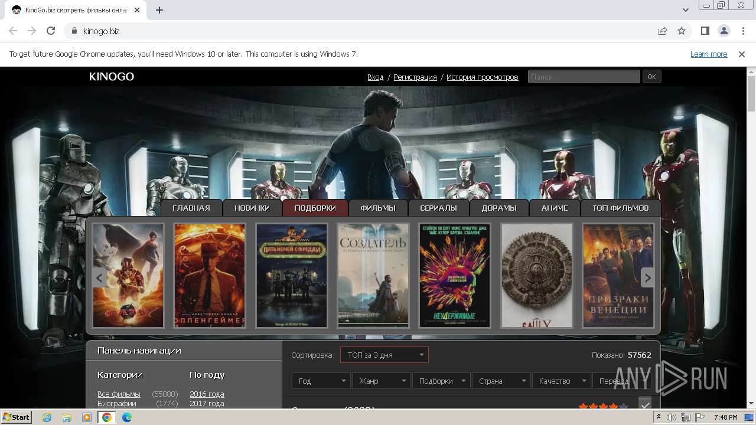Switch to the ГЛАВНАЯ tab
Viewport: 756px width, 425px height.
click(191, 208)
